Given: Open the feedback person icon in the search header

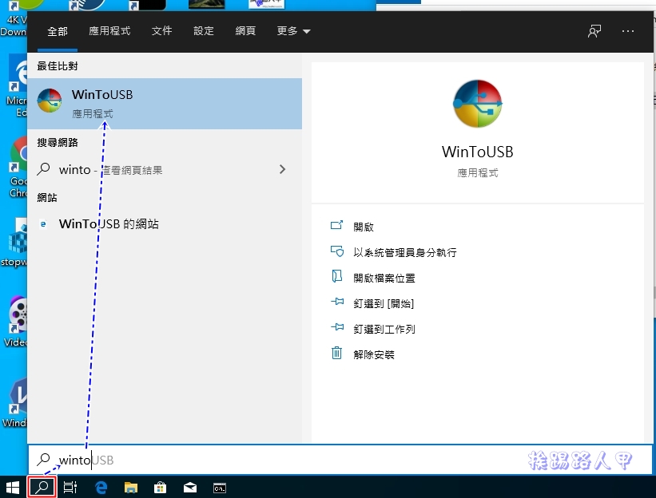Looking at the screenshot, I should (x=594, y=31).
